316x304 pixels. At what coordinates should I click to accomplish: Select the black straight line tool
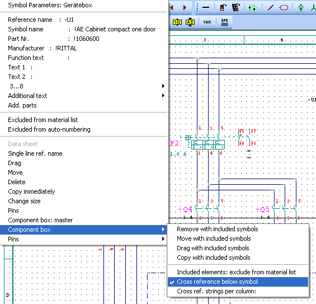click(x=206, y=8)
